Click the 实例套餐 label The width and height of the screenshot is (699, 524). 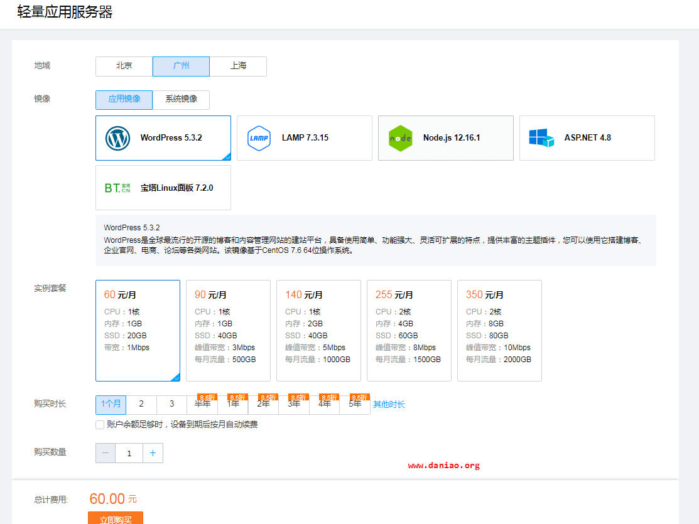pos(50,288)
